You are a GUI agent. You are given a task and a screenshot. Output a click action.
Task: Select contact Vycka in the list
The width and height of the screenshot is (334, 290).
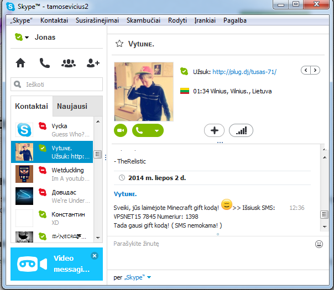(52, 130)
